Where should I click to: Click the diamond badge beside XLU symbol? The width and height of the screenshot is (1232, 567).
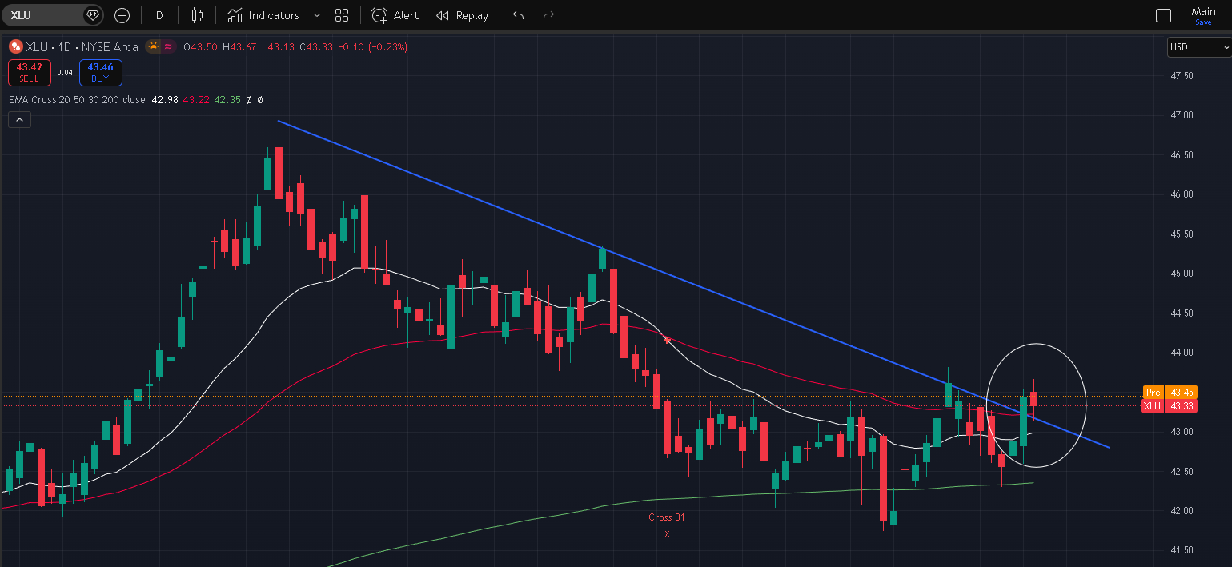[93, 15]
